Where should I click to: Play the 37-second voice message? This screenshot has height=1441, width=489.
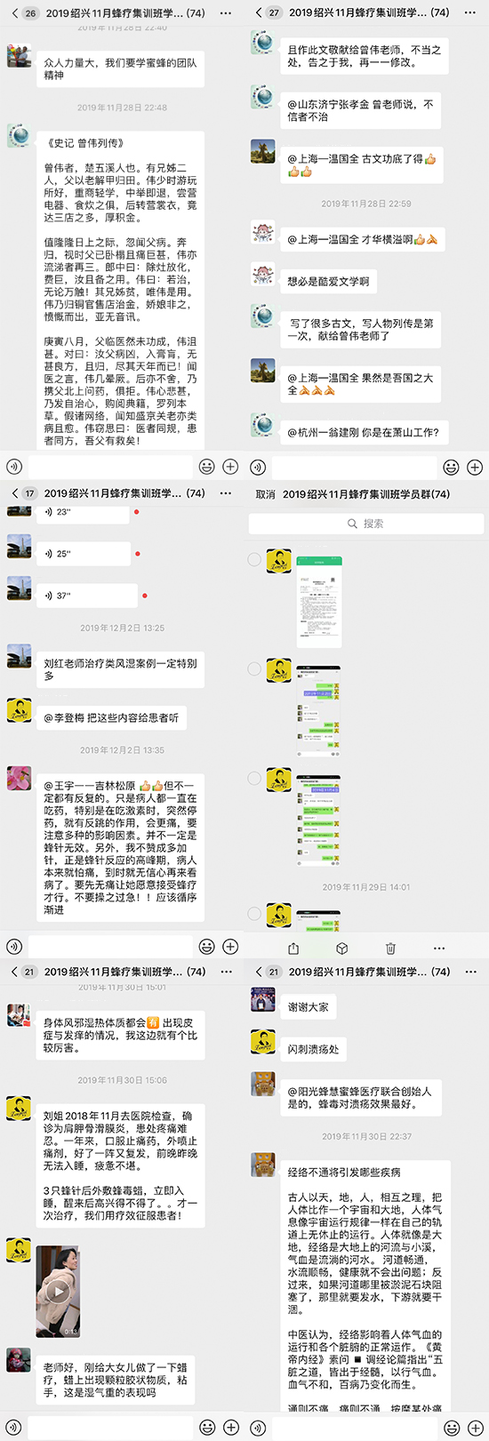click(85, 595)
